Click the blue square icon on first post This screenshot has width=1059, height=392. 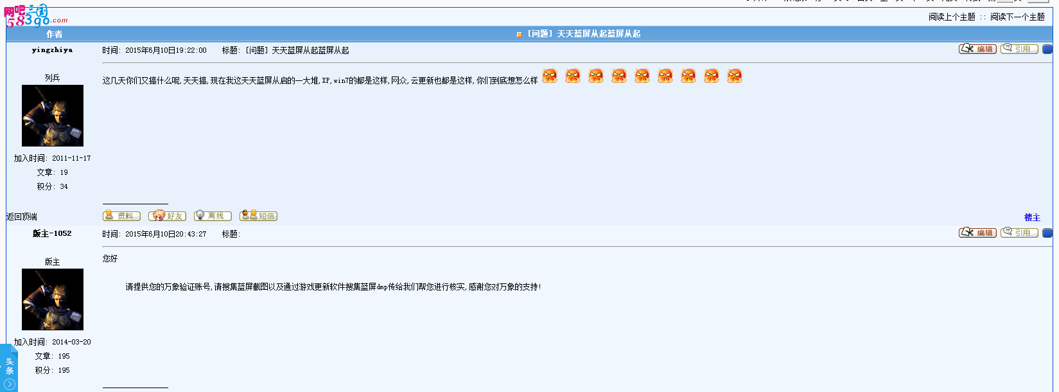[1047, 49]
